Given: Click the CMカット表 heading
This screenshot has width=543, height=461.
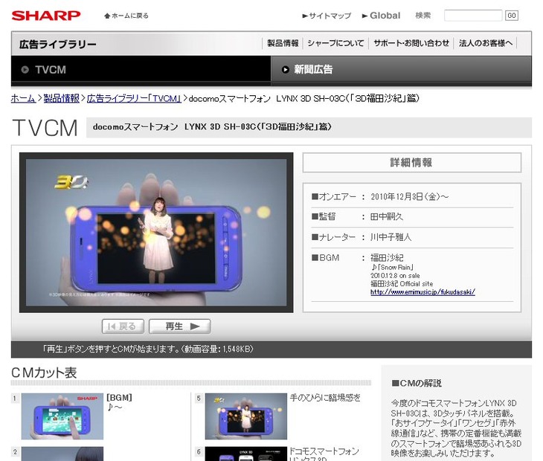Looking at the screenshot, I should pos(44,373).
